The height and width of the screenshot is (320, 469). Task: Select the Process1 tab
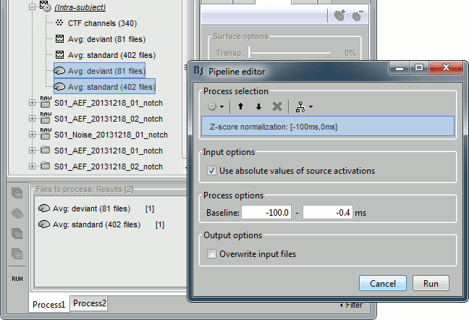click(x=48, y=304)
